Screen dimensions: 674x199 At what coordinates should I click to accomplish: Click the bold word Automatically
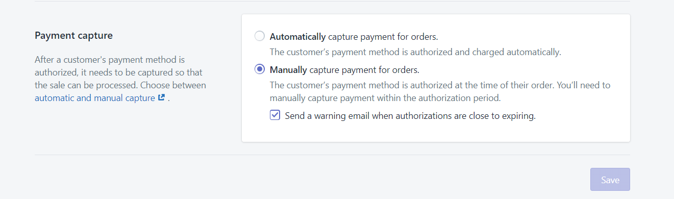[297, 37]
